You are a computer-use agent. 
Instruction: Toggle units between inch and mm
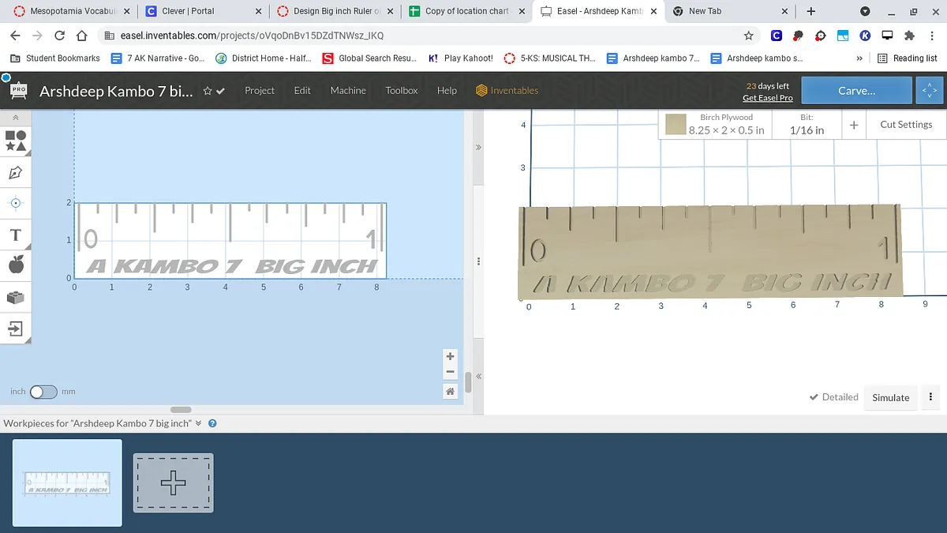43,392
